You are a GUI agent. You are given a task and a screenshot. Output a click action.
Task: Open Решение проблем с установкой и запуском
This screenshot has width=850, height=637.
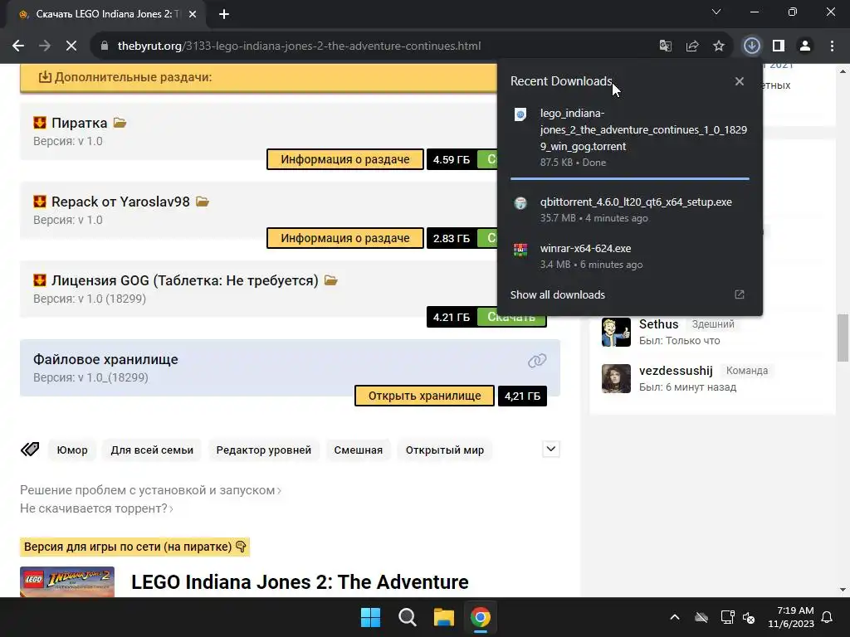150,490
